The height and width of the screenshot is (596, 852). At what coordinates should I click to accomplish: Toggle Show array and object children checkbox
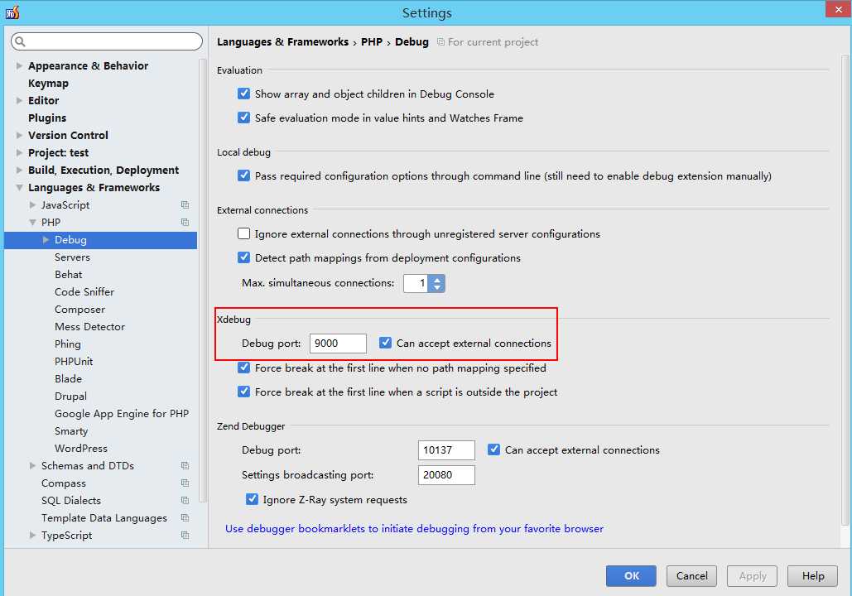(244, 94)
